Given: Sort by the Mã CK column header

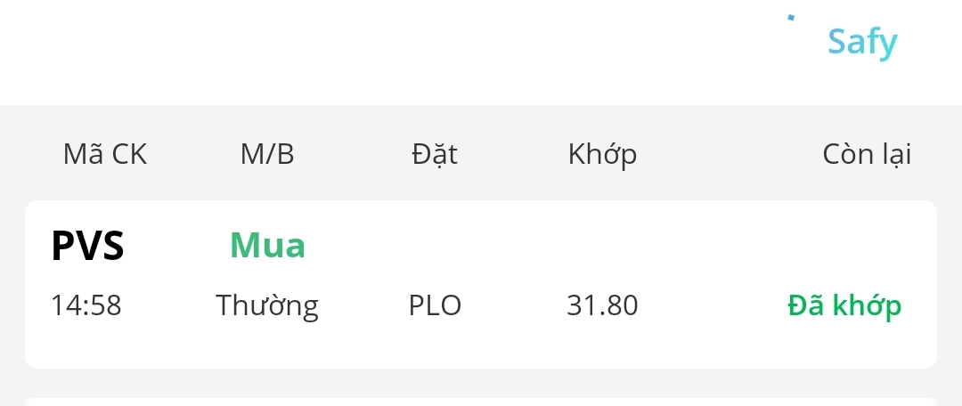Looking at the screenshot, I should tap(104, 154).
